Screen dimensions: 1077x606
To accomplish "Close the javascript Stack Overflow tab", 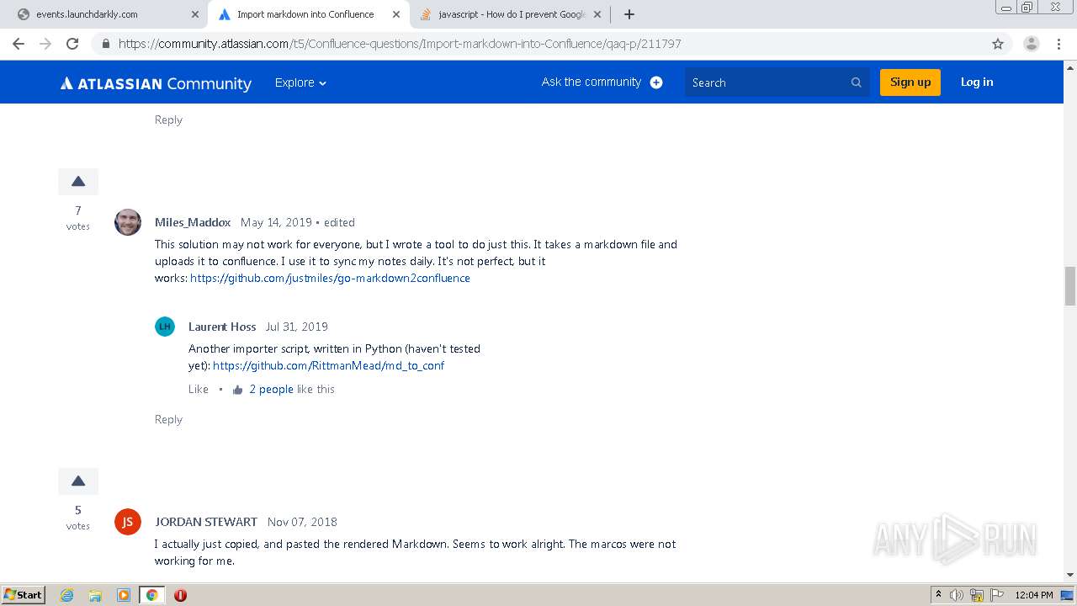I will click(x=597, y=14).
